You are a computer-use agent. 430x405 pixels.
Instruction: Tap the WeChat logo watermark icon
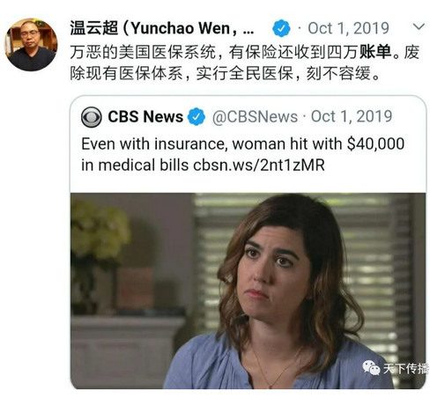coord(371,368)
